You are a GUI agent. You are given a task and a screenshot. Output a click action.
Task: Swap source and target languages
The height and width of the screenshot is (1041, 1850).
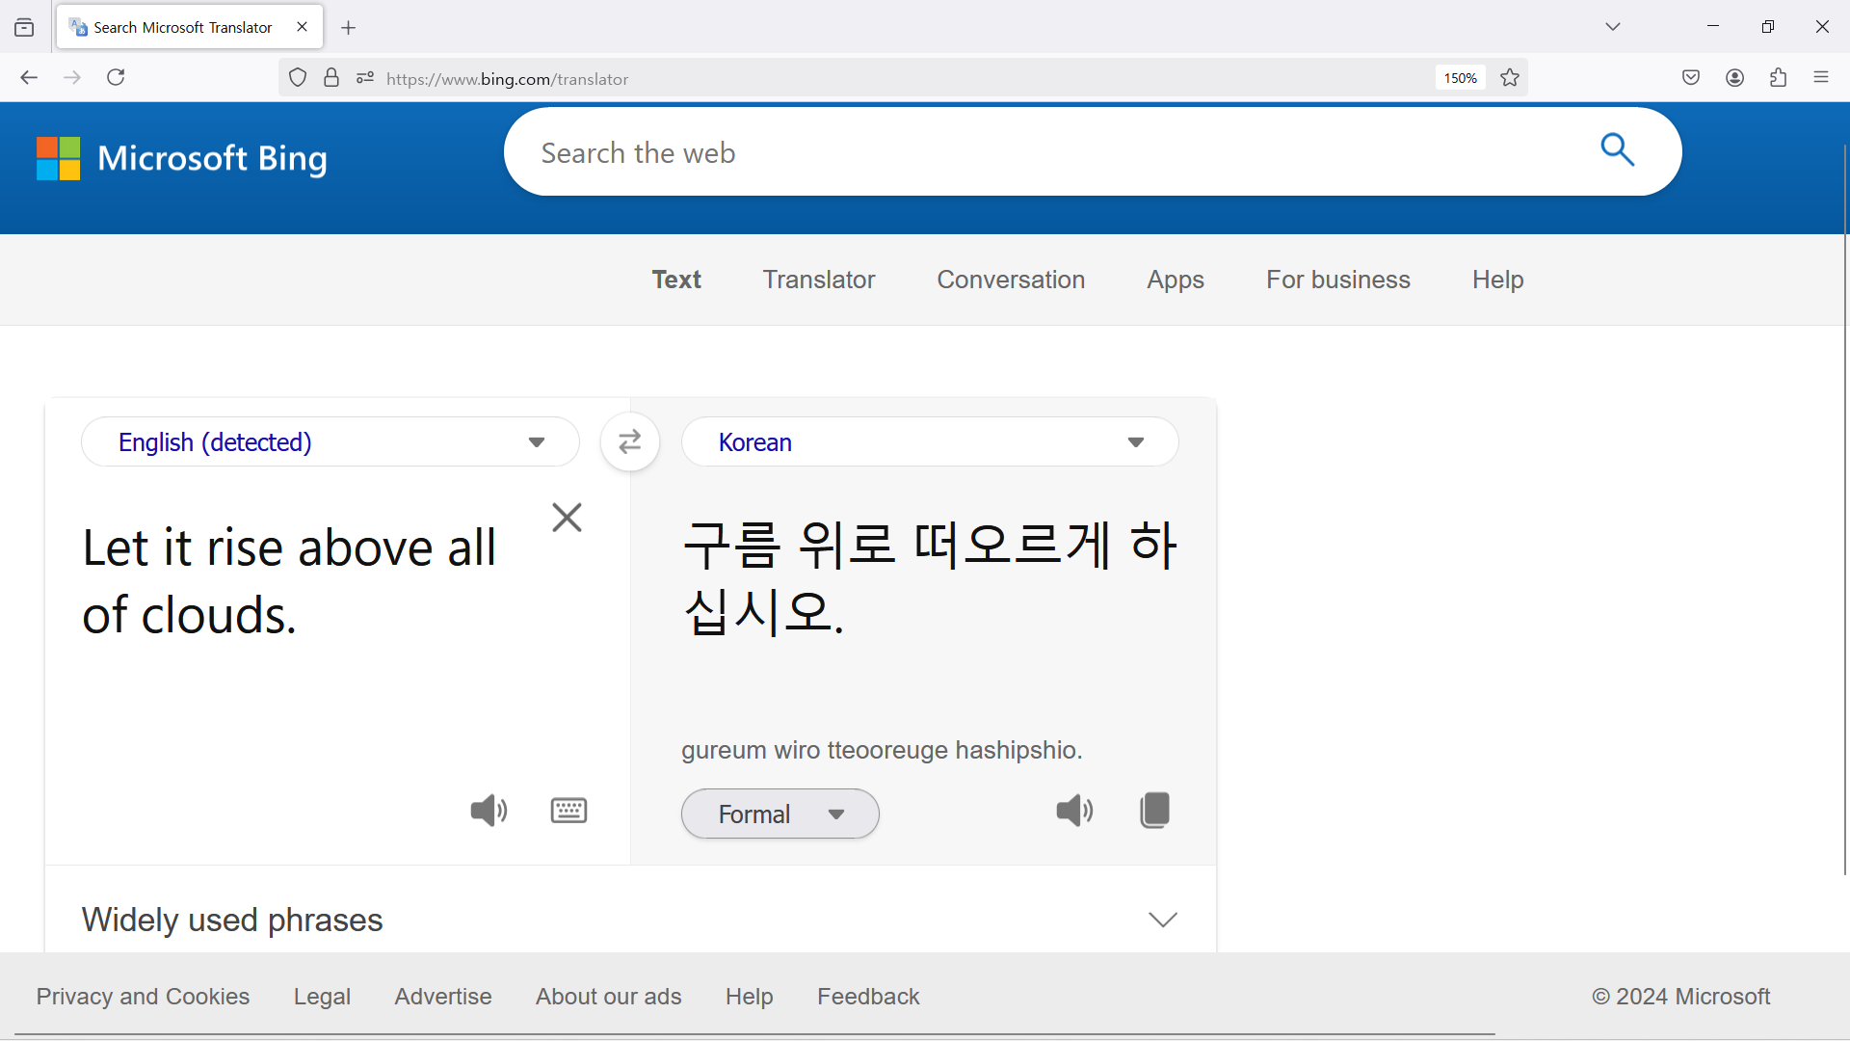click(x=629, y=442)
